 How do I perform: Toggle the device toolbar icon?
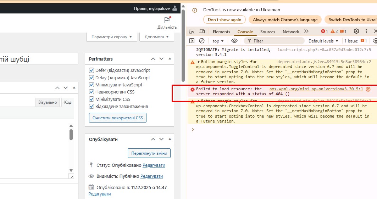tap(202, 32)
